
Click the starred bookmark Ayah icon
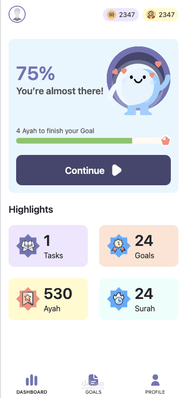coord(28,299)
